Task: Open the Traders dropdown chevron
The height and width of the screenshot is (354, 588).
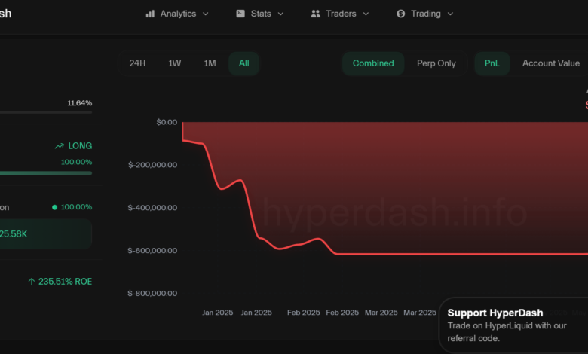Action: tap(366, 14)
